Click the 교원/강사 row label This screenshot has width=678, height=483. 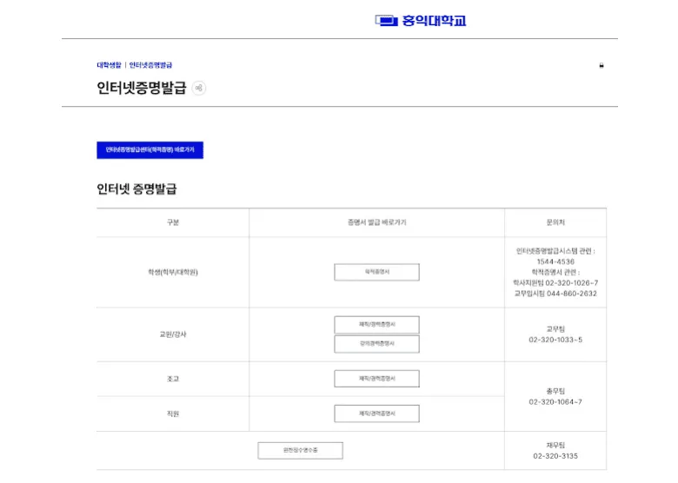[x=173, y=334]
